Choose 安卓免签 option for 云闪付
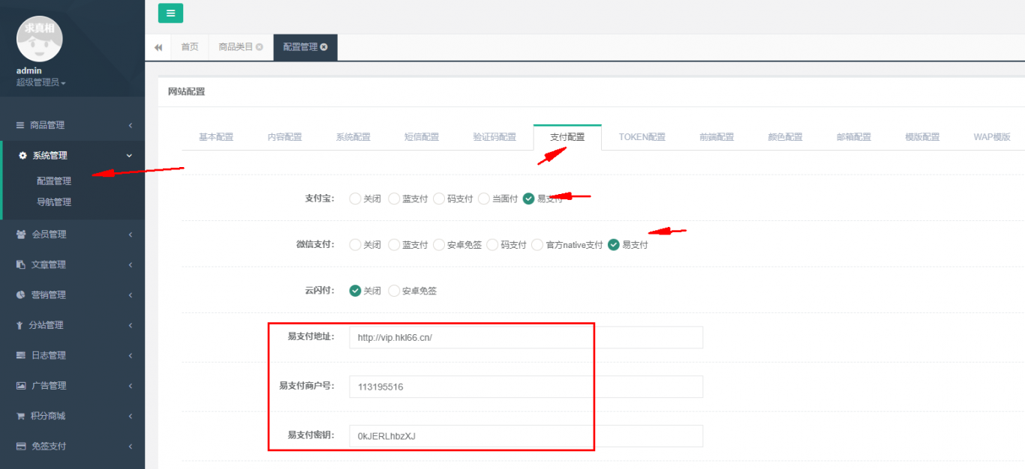 pyautogui.click(x=394, y=291)
